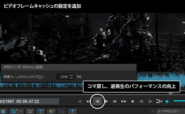The width and height of the screenshot is (185, 114).
Task: Click the timecode field showing 00:09:47.22
Action: click(30, 101)
